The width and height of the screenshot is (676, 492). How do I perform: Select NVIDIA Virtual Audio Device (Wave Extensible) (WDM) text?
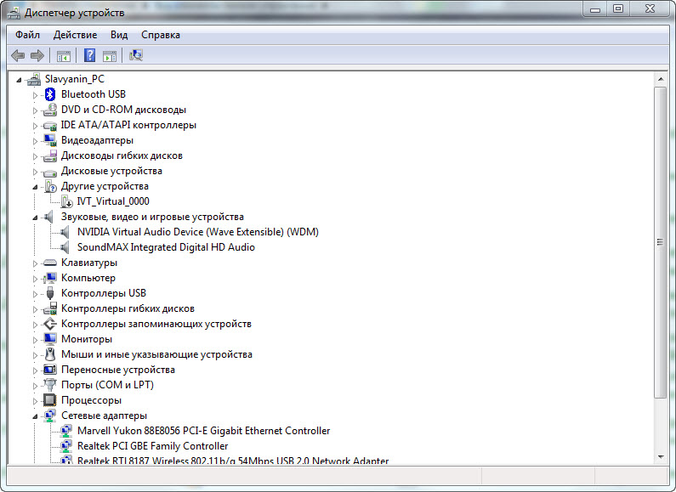click(198, 232)
